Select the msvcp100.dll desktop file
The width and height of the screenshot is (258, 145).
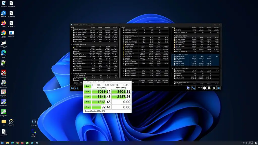4,132
